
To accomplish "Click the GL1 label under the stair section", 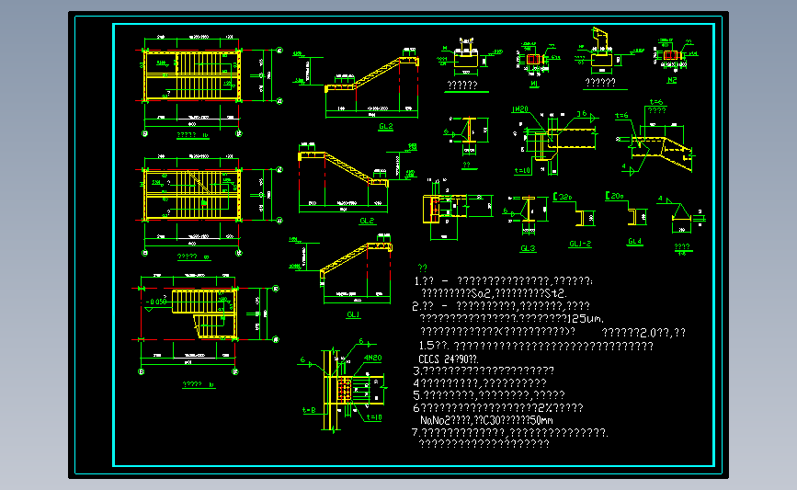I will (353, 314).
